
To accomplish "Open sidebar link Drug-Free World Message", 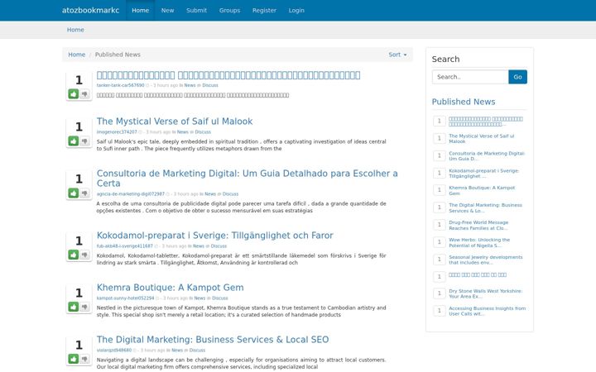I will [x=478, y=225].
